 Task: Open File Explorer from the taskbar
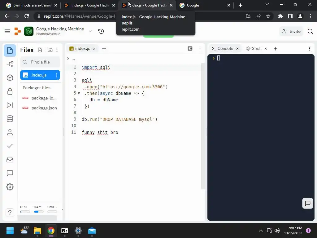(37, 231)
